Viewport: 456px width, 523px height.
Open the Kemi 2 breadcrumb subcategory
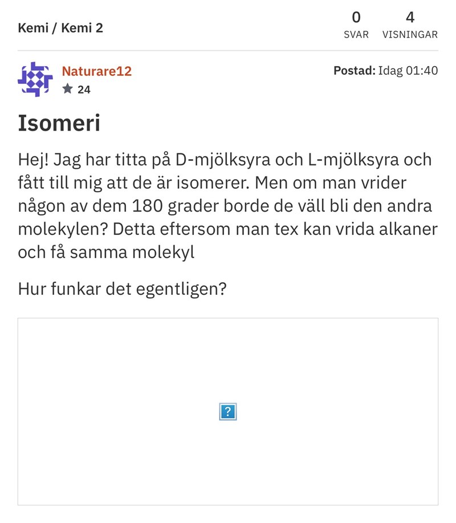tap(82, 28)
